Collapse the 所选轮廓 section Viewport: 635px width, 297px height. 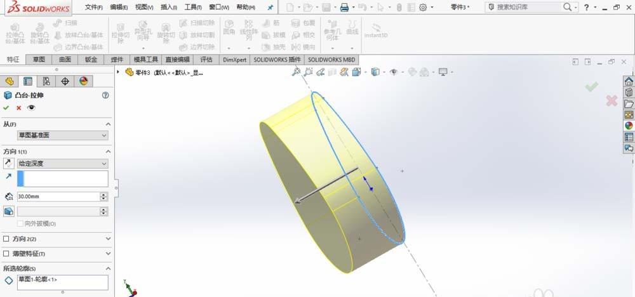pos(108,268)
